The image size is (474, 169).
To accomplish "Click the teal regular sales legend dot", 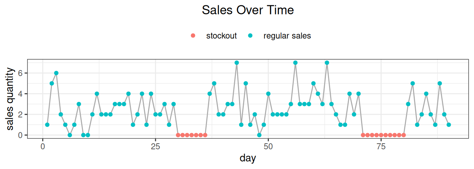I will [x=250, y=36].
